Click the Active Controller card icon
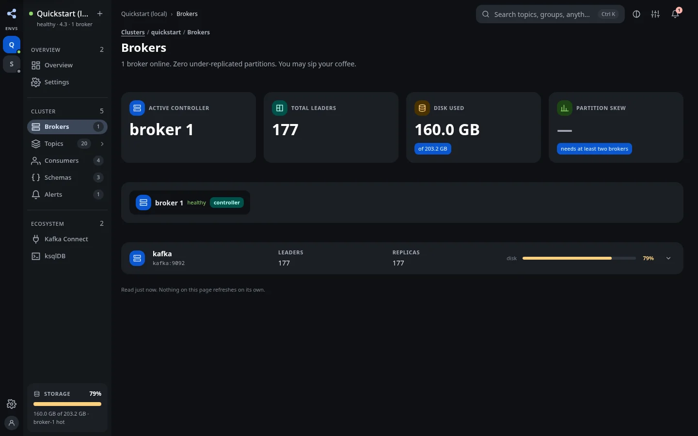Screen dimensions: 698x436 tap(137, 108)
